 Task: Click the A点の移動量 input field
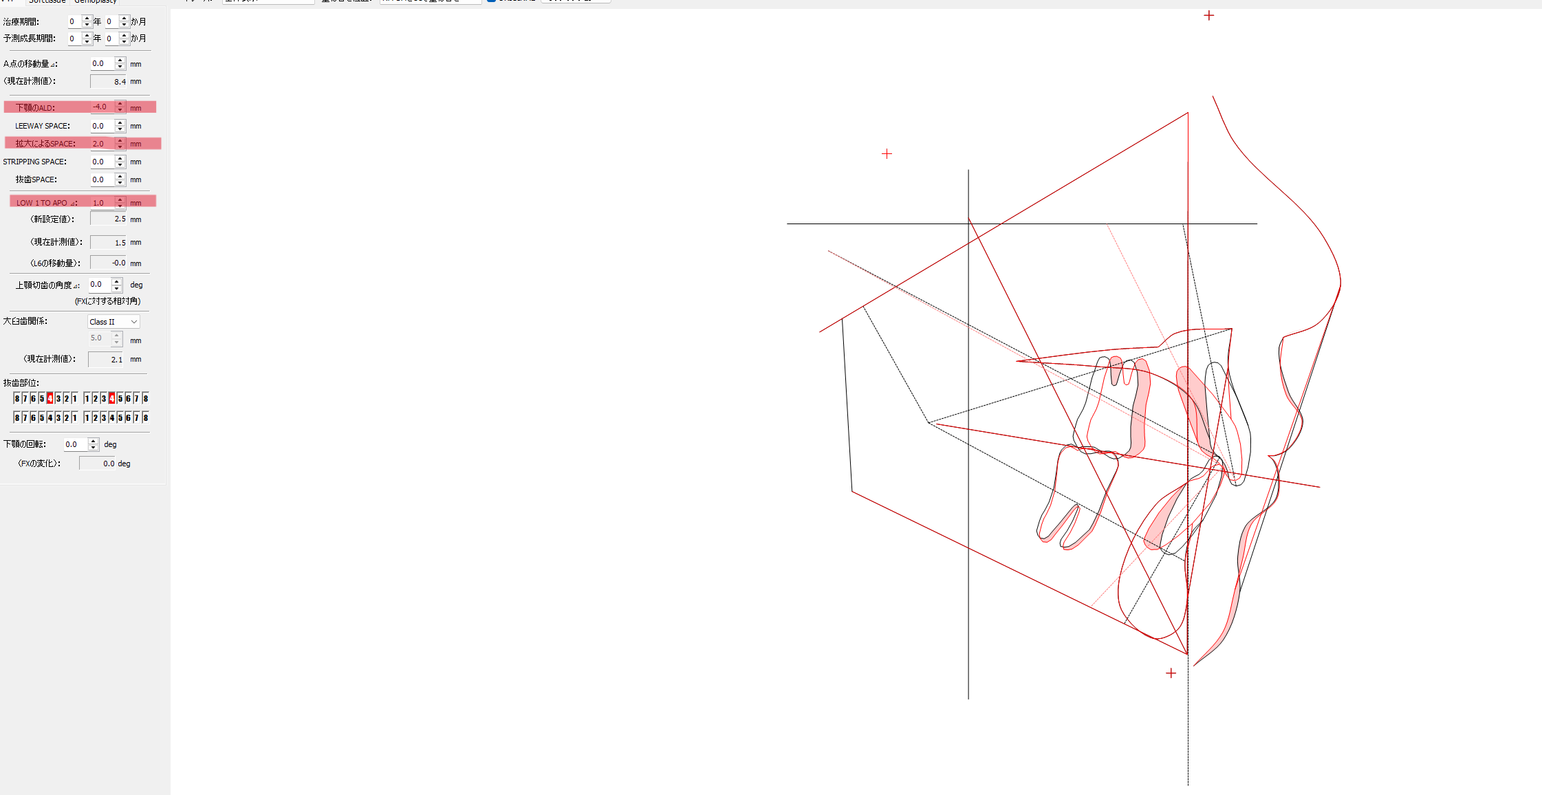(102, 63)
